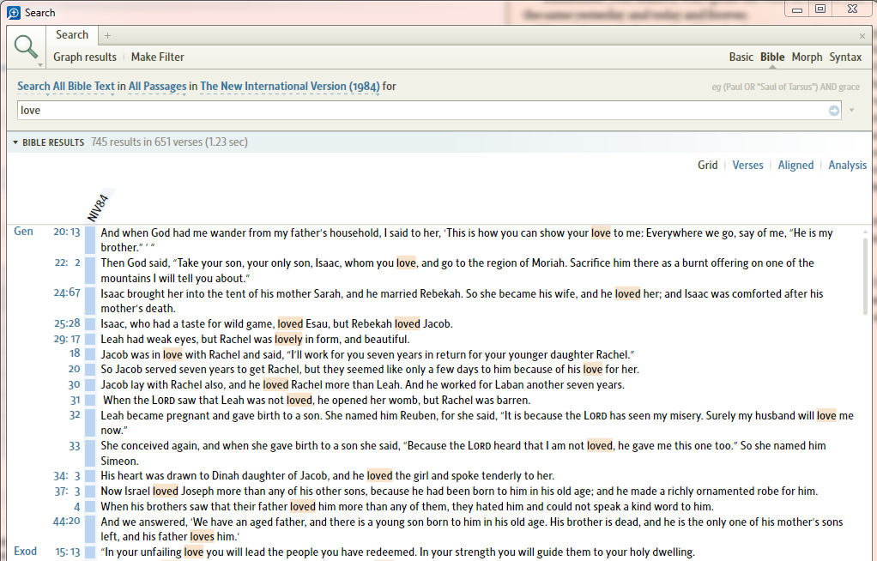Collapse the Bible Results section
The height and width of the screenshot is (561, 877).
click(x=15, y=142)
